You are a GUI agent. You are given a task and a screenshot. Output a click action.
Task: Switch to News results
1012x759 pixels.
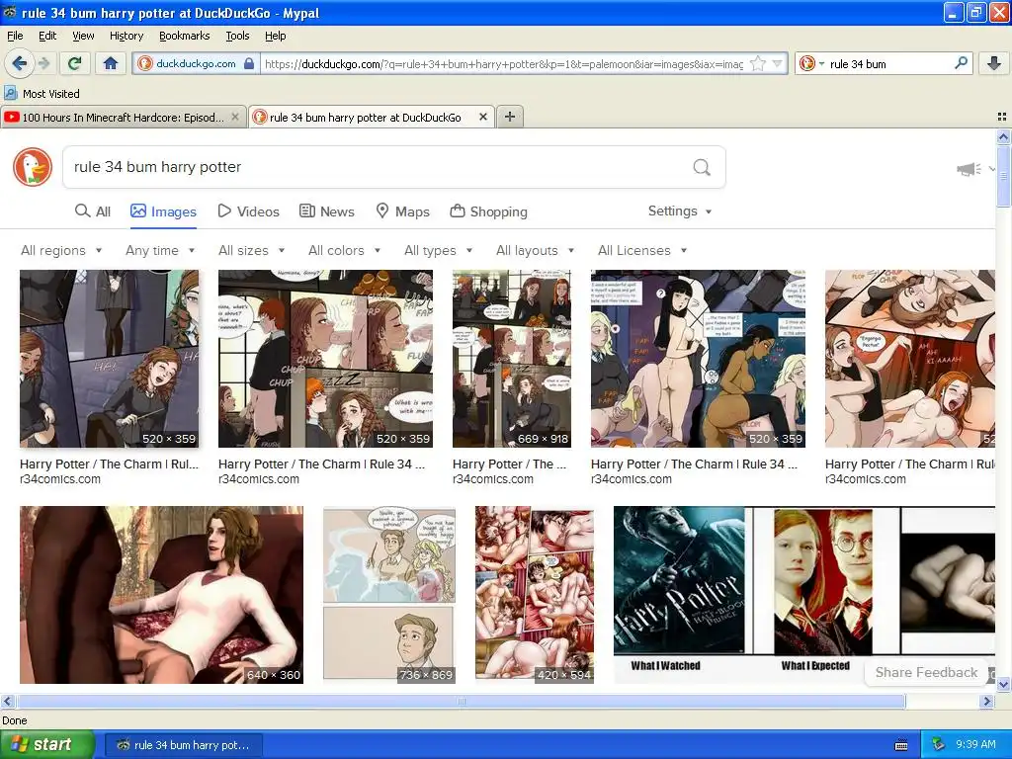point(327,211)
